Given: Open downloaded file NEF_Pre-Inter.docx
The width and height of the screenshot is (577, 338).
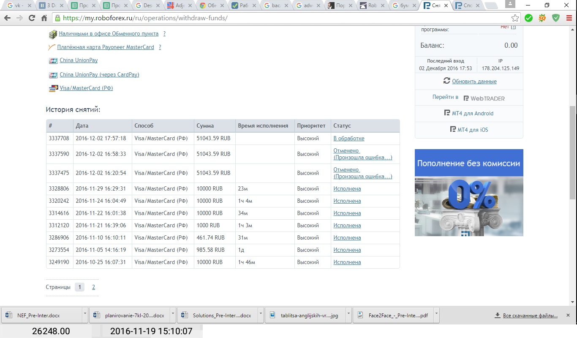Looking at the screenshot, I should point(41,315).
